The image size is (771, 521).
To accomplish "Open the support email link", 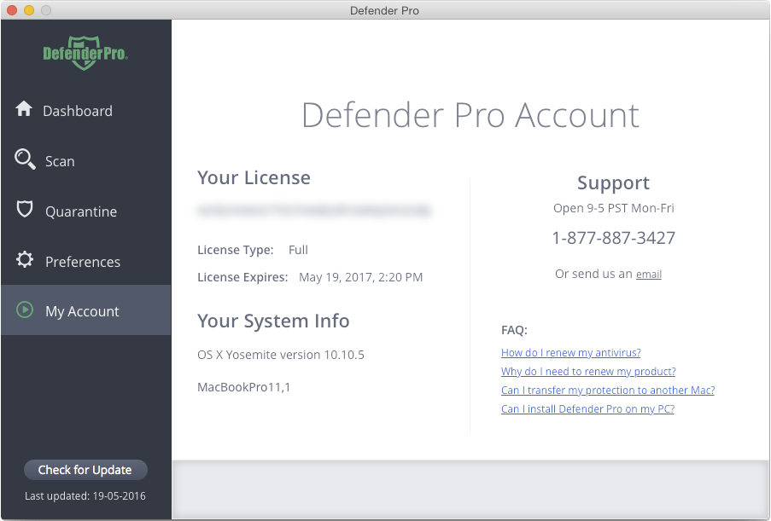I will (649, 274).
